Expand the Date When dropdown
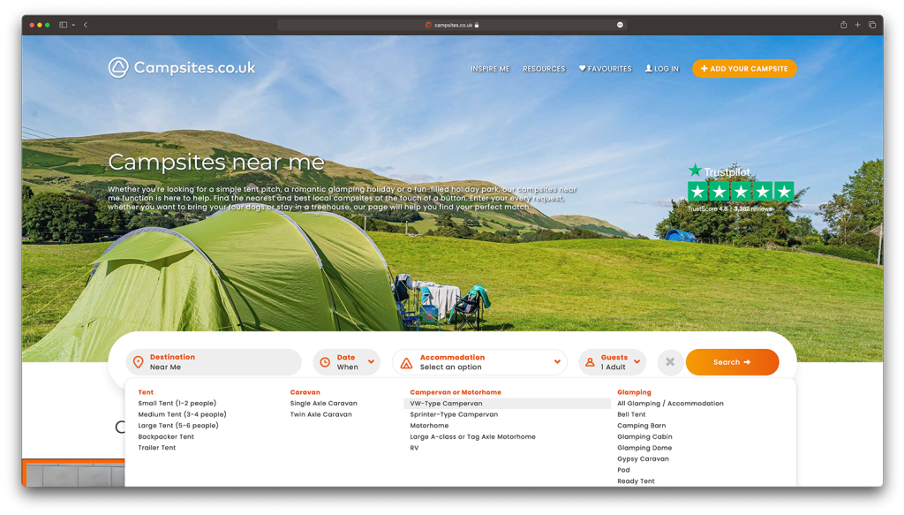The width and height of the screenshot is (904, 515). click(x=371, y=362)
